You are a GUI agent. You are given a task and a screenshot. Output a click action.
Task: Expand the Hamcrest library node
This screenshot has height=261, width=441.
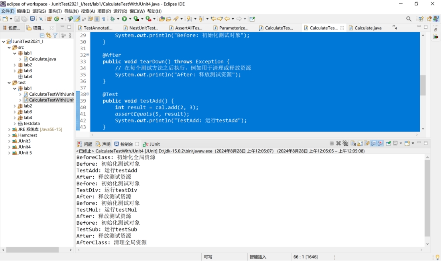(x=9, y=135)
